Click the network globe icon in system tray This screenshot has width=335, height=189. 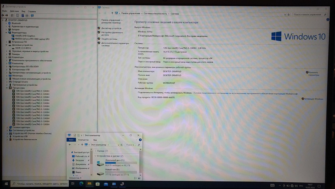coord(292,186)
